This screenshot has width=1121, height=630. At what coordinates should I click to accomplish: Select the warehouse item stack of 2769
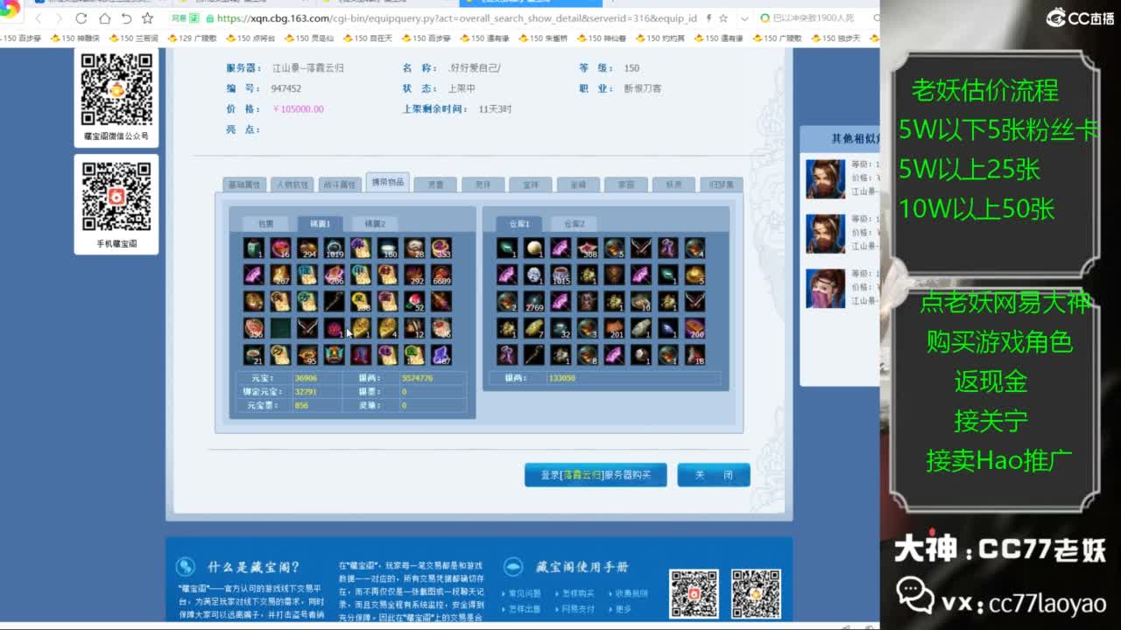pos(533,302)
